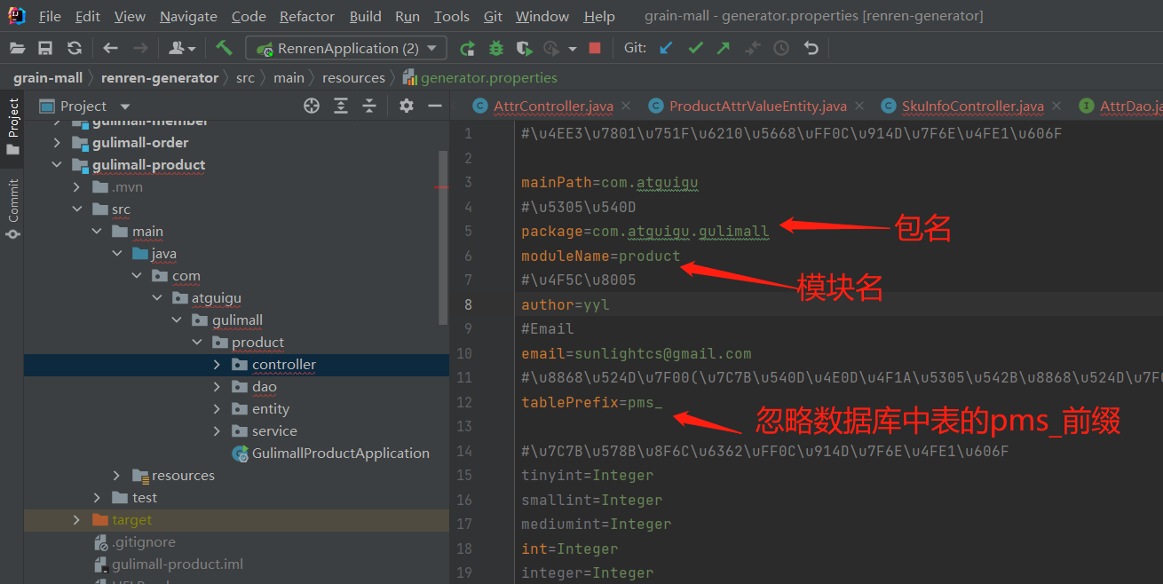Click the renren-generator breadcrumb

160,77
